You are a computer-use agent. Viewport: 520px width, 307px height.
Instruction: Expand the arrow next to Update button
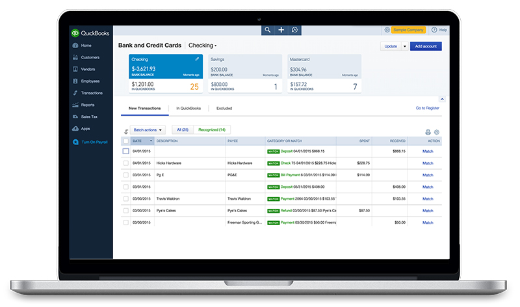tap(404, 46)
